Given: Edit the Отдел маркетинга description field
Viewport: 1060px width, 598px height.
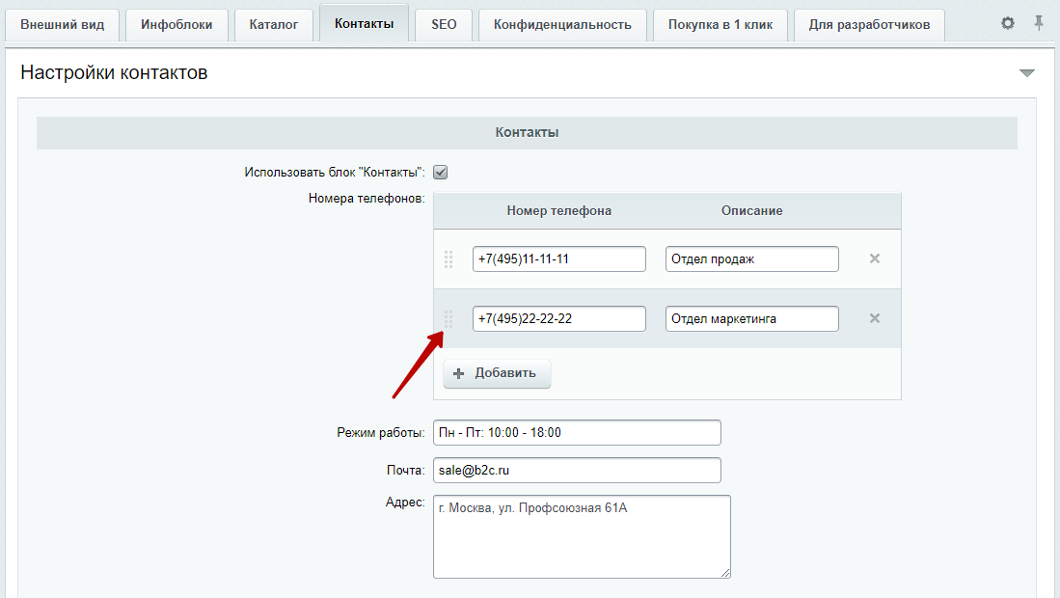Looking at the screenshot, I should tap(751, 319).
